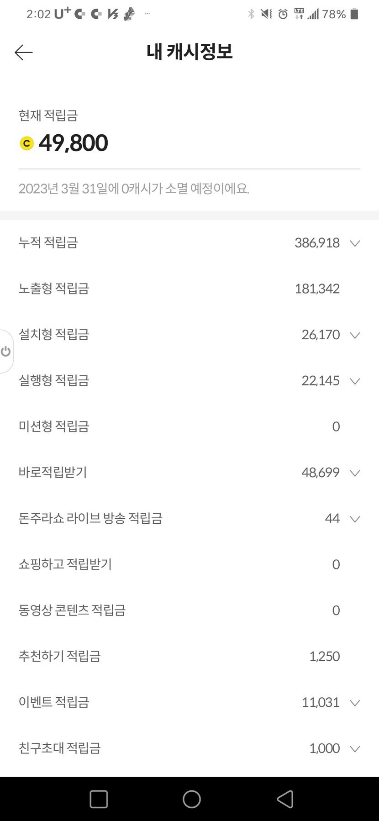Tap the 쇼핑하고 적립받기 label
379x821 pixels.
65,564
